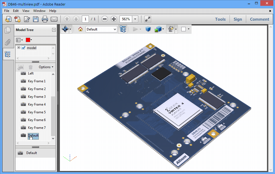Open the Comment pane
The width and height of the screenshot is (275, 174).
click(x=259, y=19)
